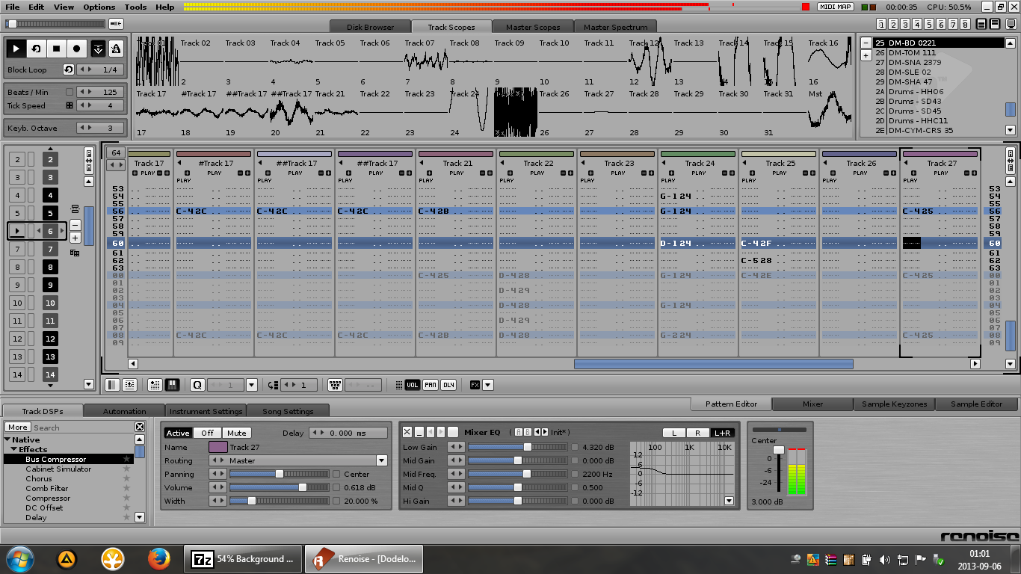Open the Routing Master dropdown
1021x574 pixels.
381,460
